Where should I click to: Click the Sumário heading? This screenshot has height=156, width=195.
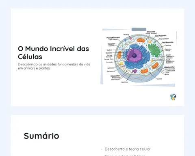[41, 136]
